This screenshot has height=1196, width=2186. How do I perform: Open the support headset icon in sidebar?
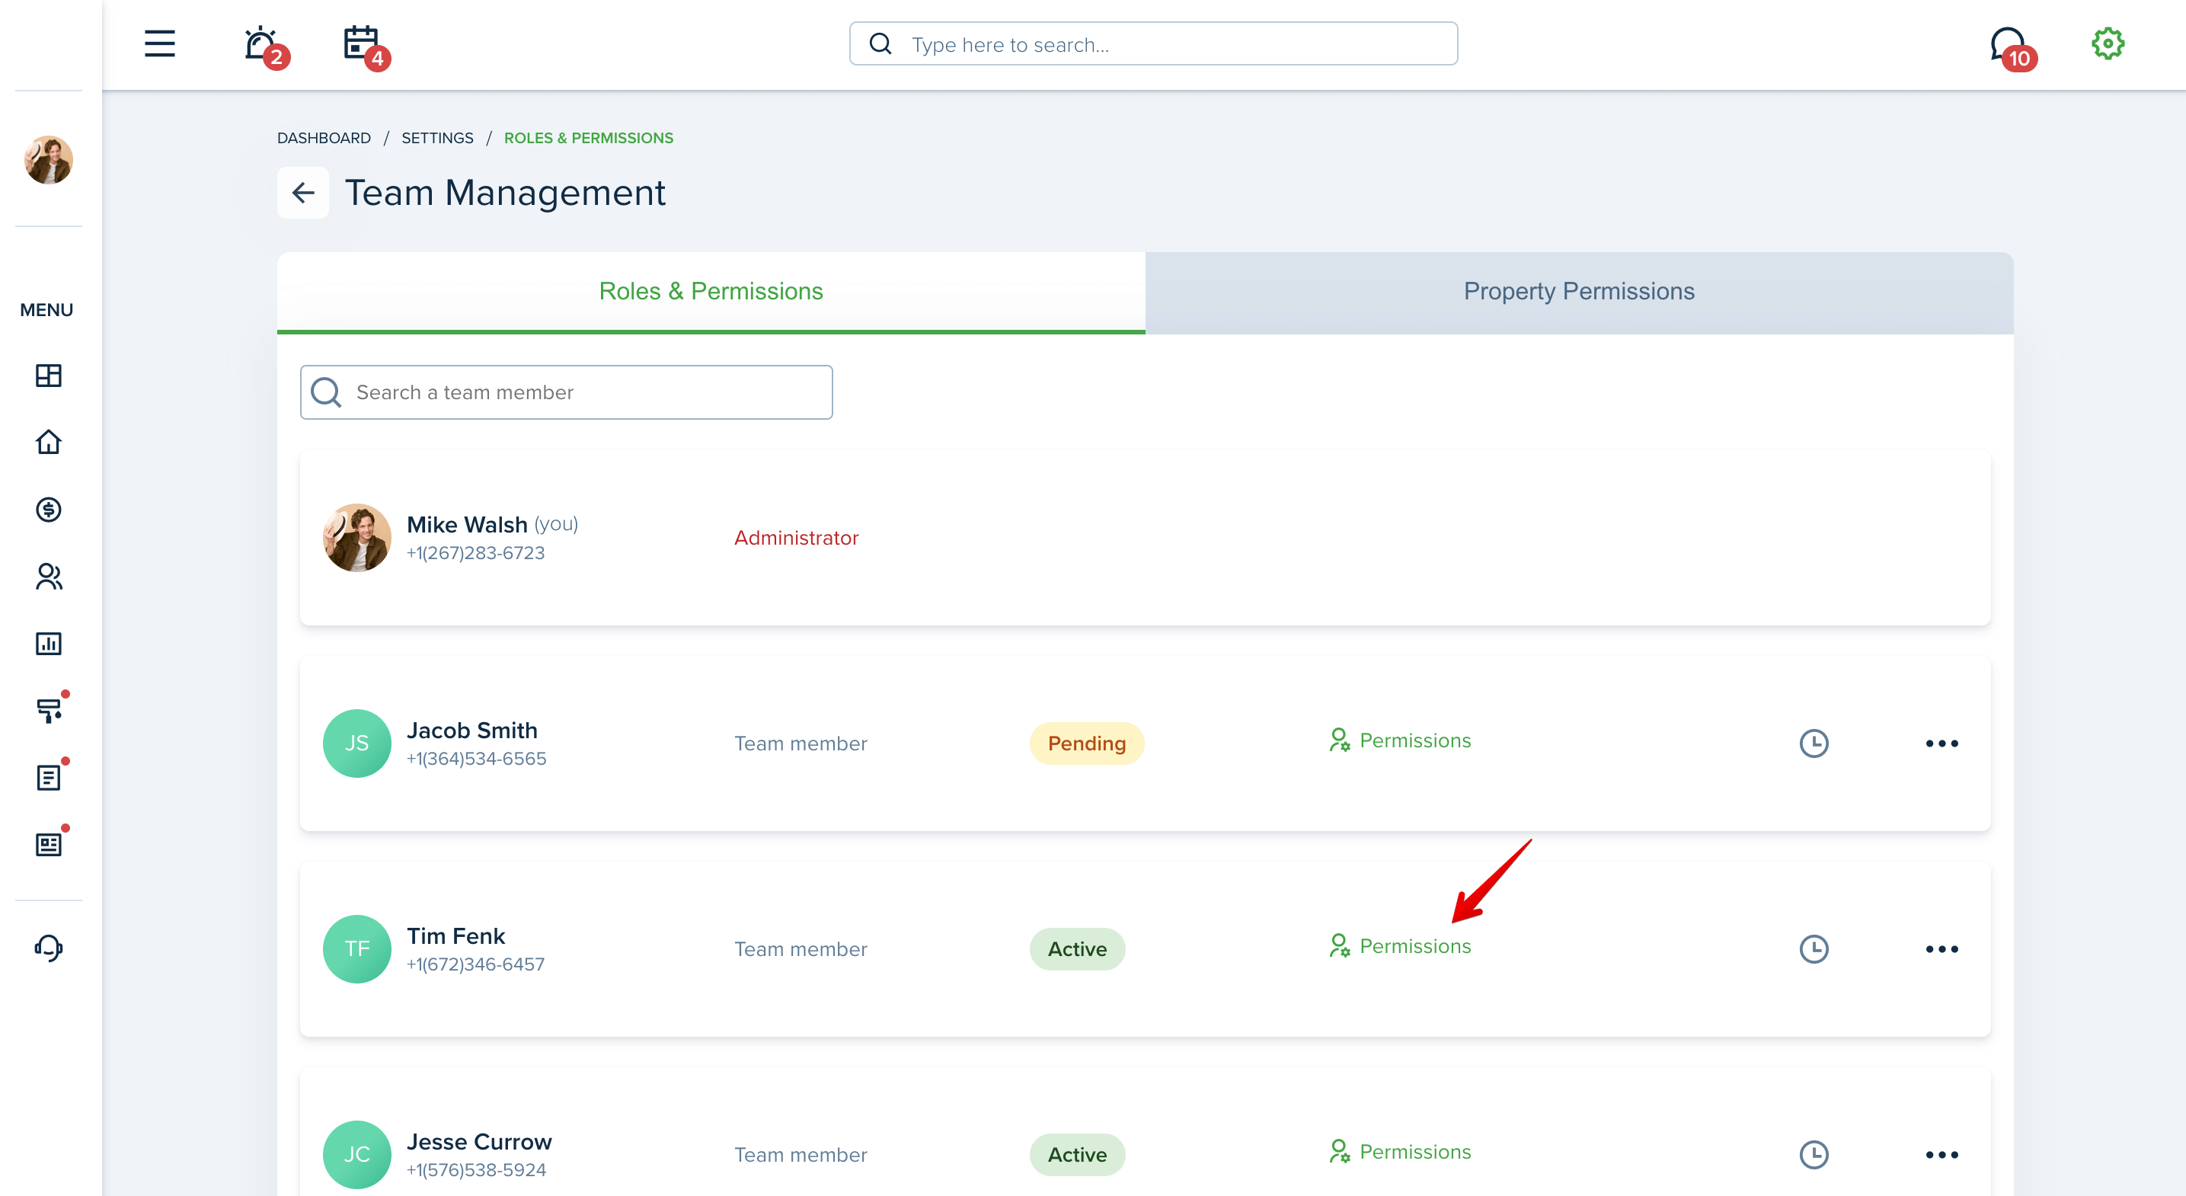click(49, 948)
